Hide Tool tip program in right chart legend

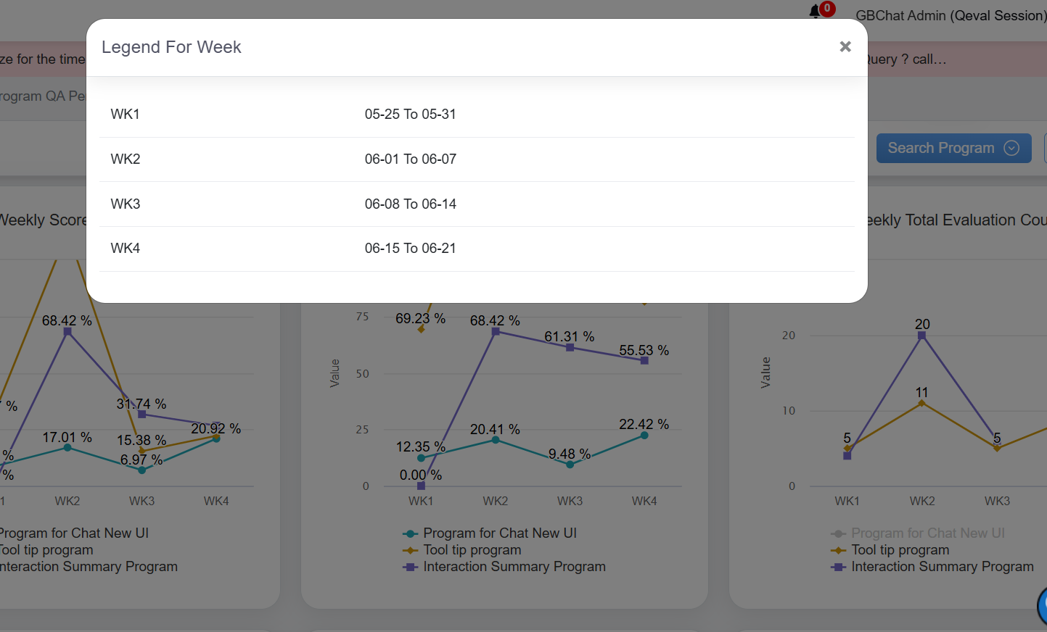(x=900, y=550)
